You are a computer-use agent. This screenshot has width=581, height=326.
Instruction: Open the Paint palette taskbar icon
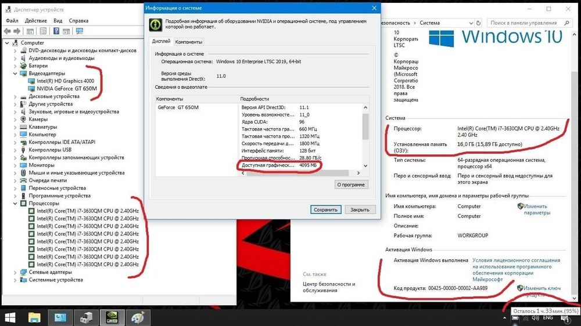pos(138,317)
